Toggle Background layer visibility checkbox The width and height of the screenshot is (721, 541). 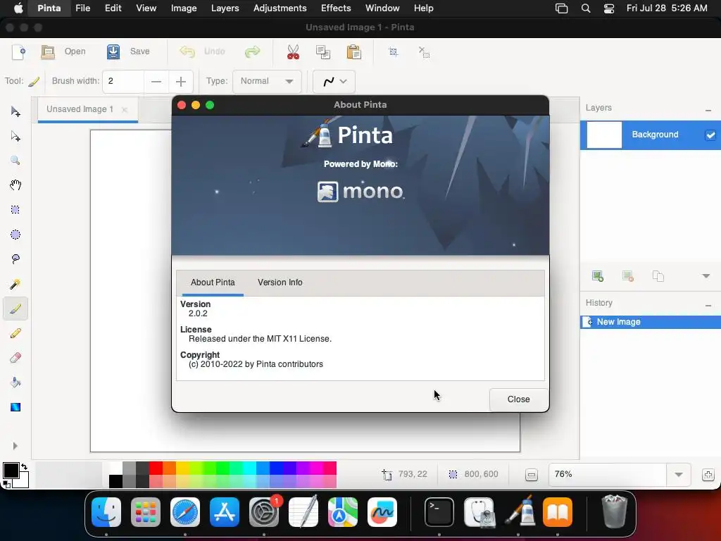coord(710,135)
